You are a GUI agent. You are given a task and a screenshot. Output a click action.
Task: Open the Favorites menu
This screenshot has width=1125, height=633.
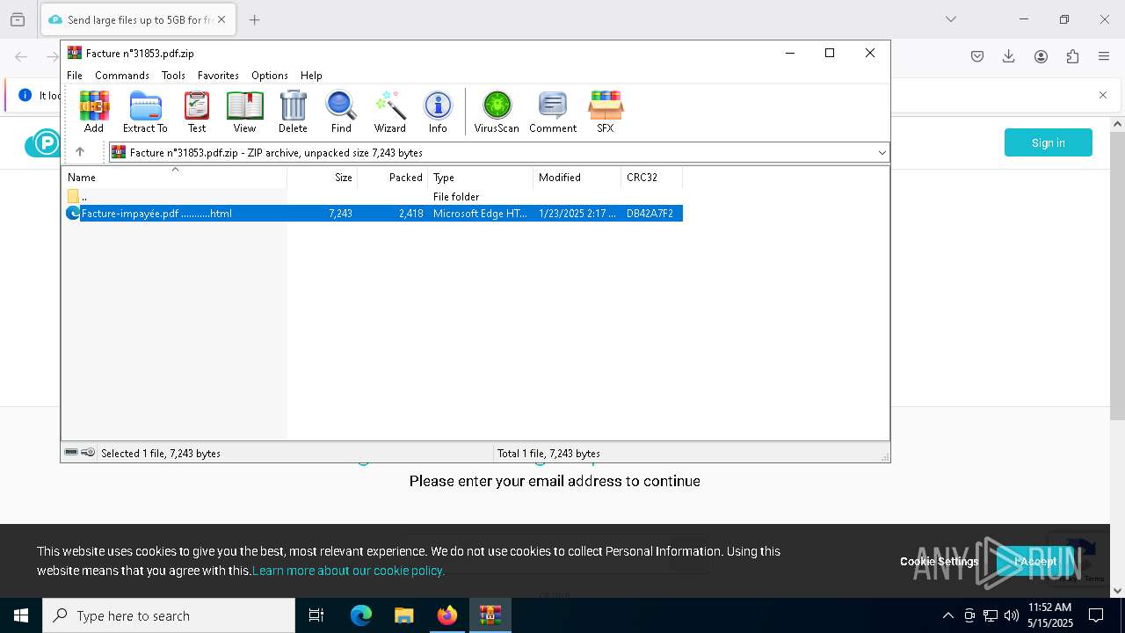tap(218, 76)
